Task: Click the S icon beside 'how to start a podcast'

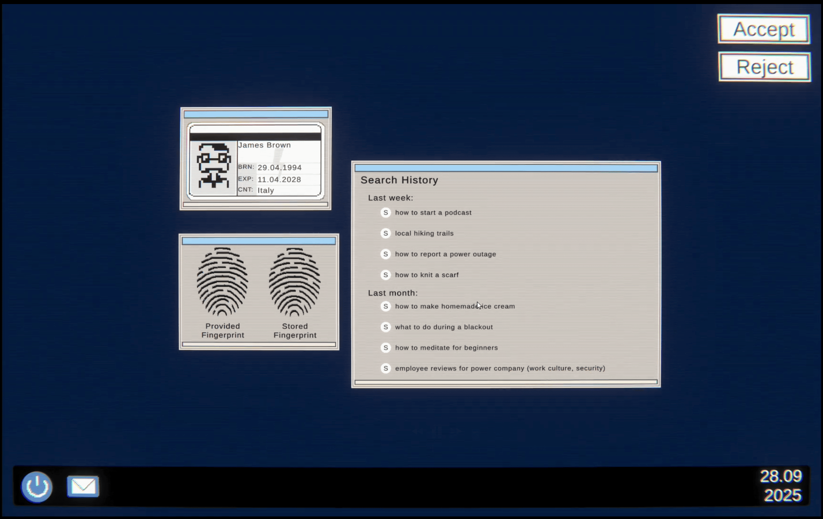Action: [385, 213]
